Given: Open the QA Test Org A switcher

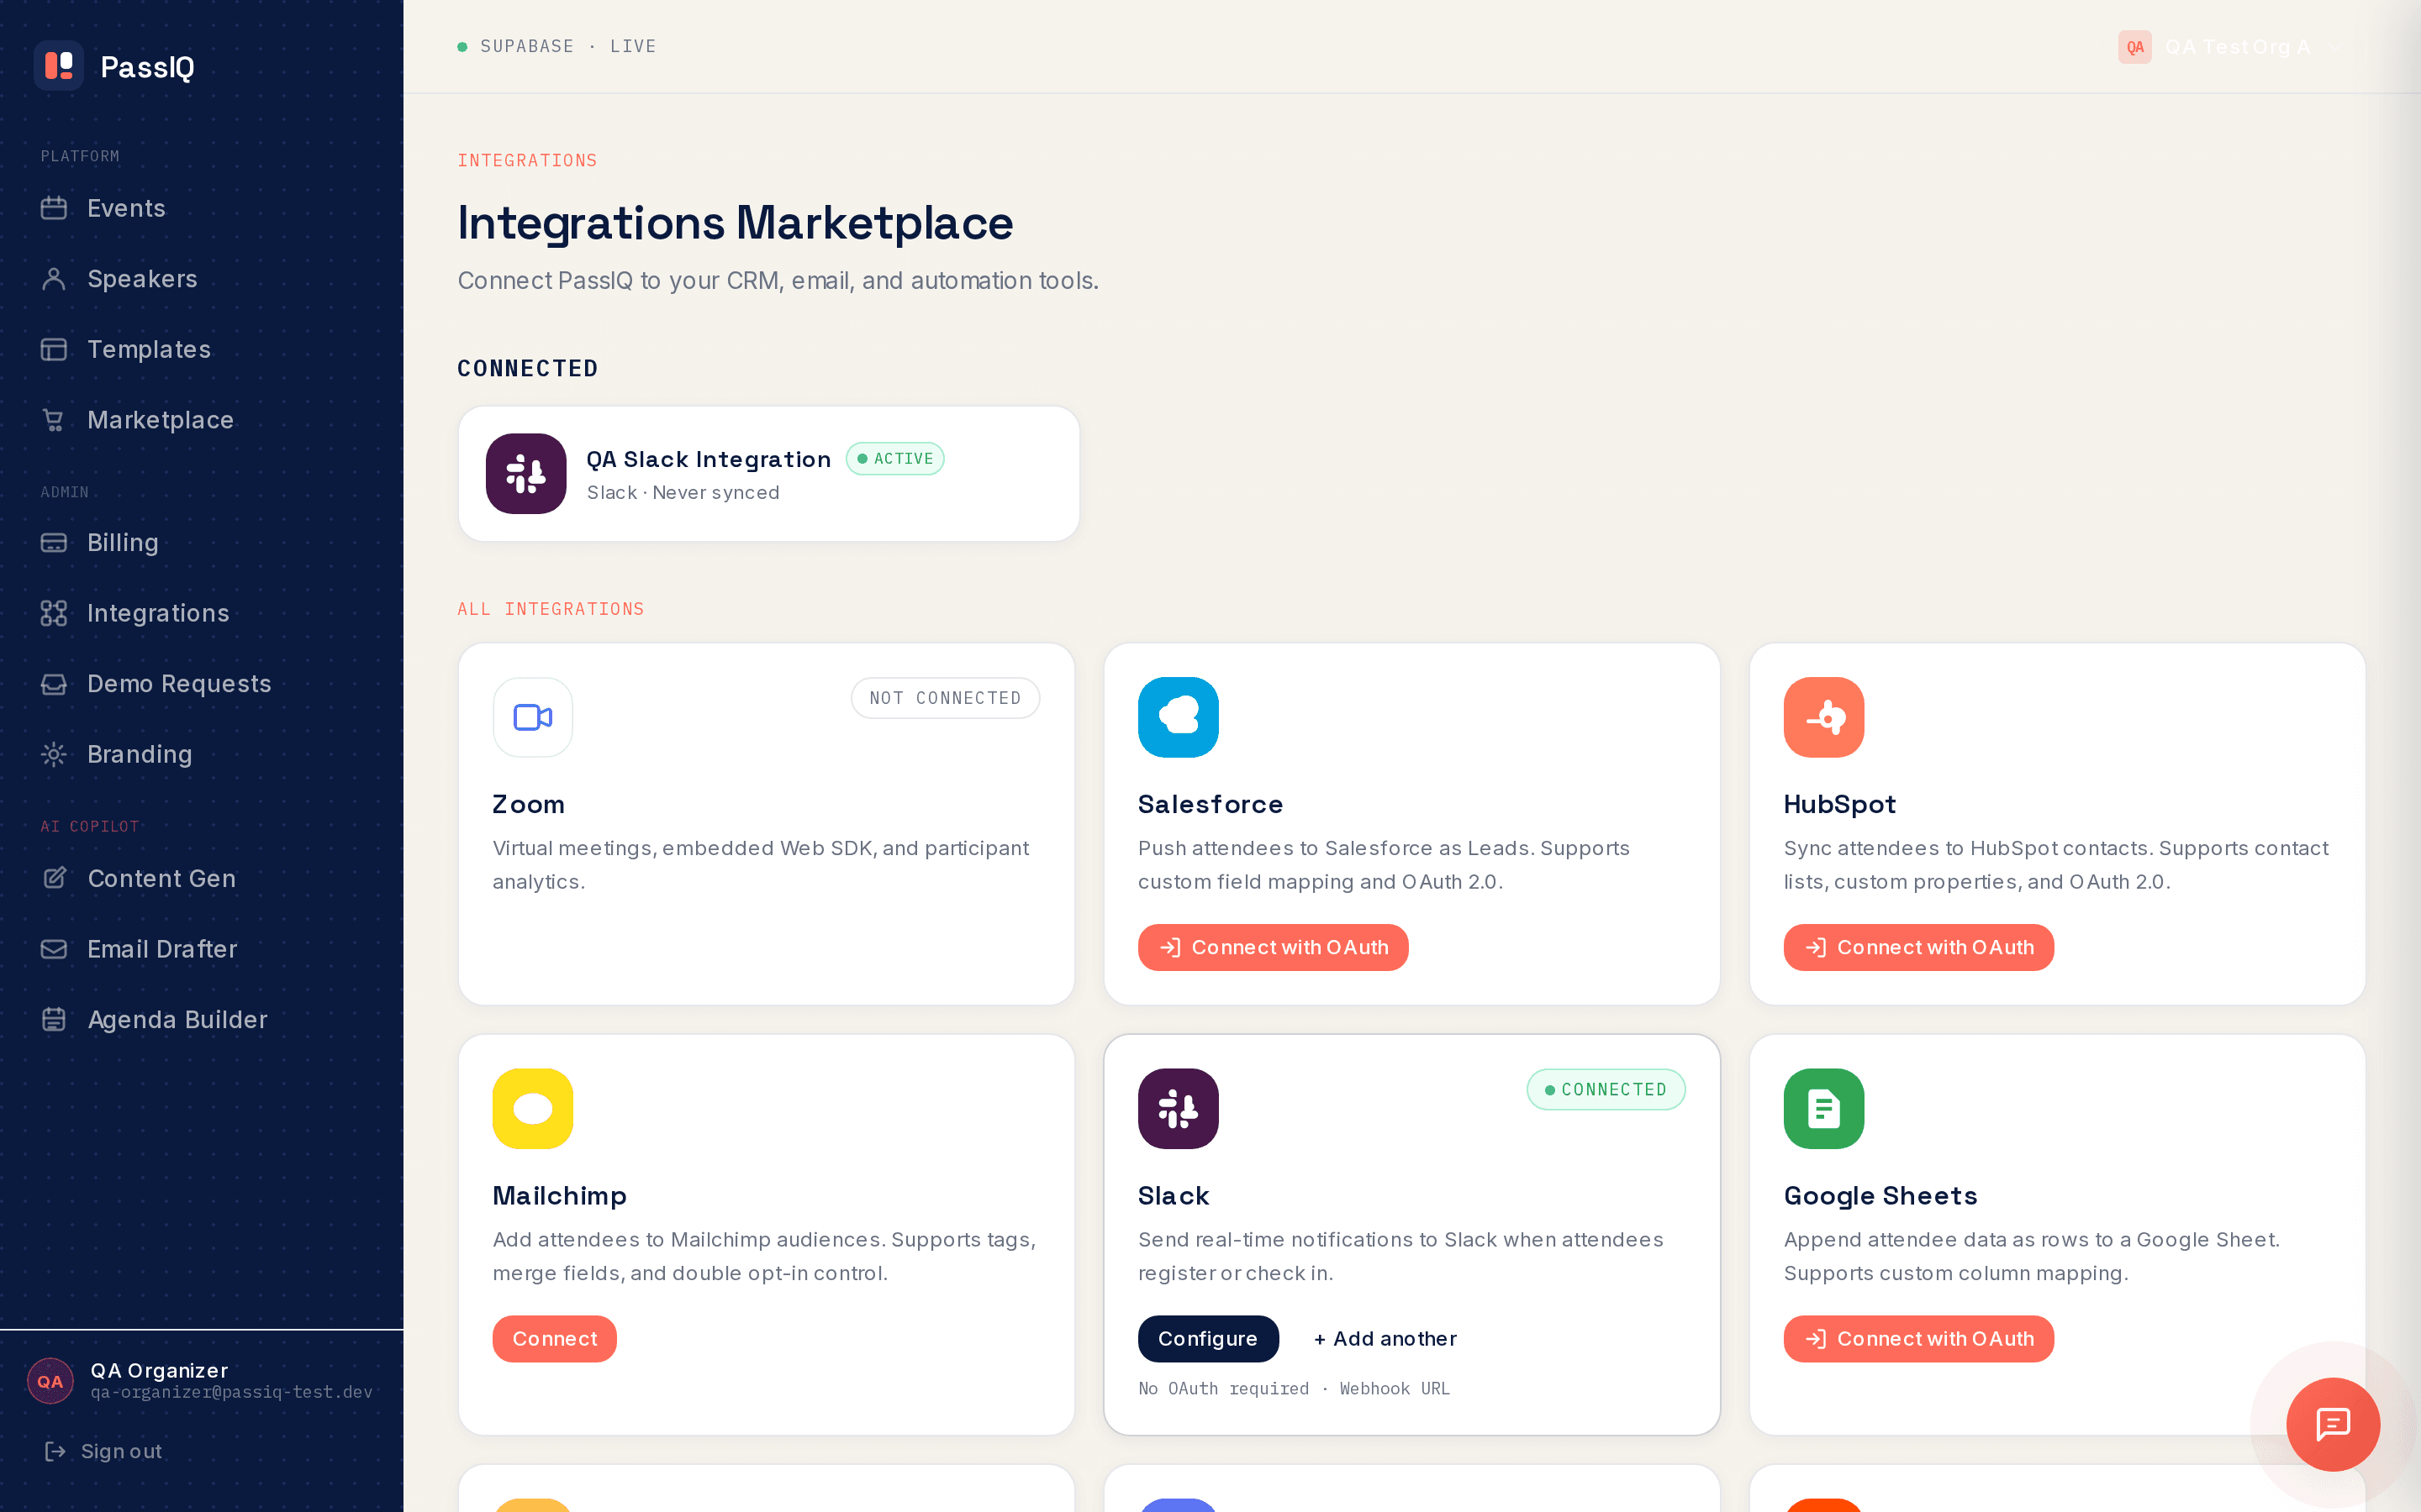Looking at the screenshot, I should 2231,47.
